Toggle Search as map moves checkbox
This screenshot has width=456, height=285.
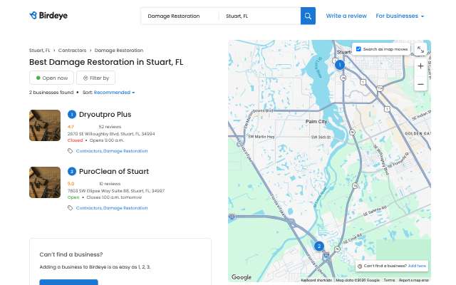pyautogui.click(x=358, y=49)
